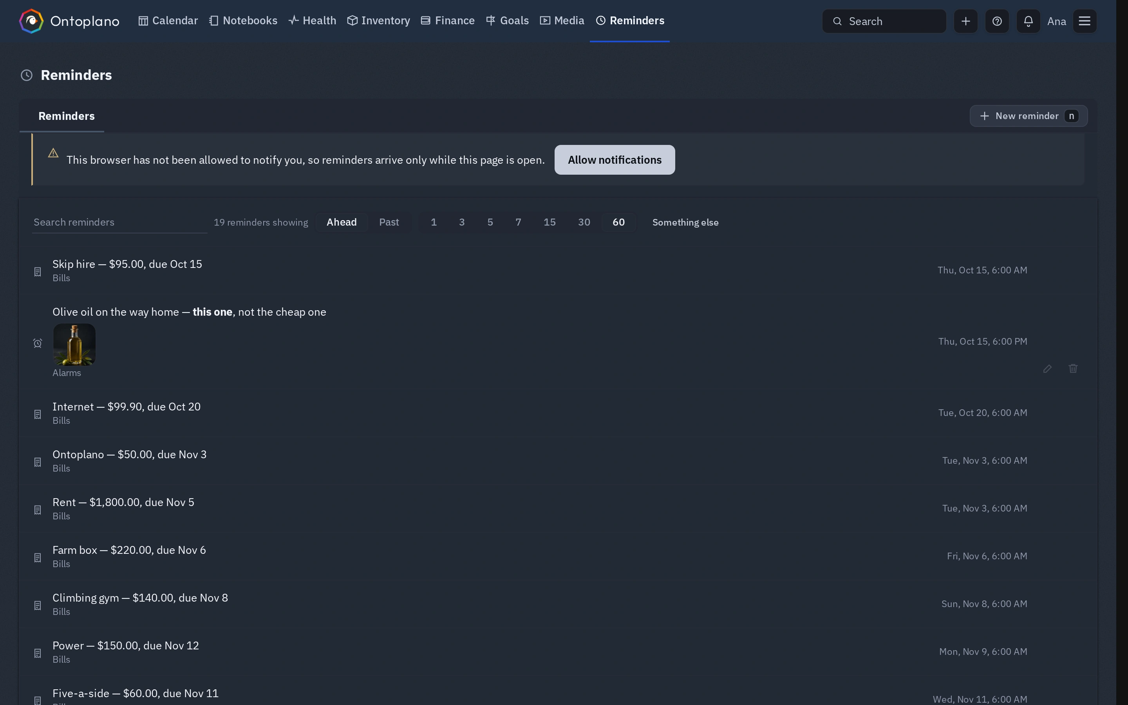
Task: Click the bill icon next to Climbing gym
Action: click(x=38, y=605)
